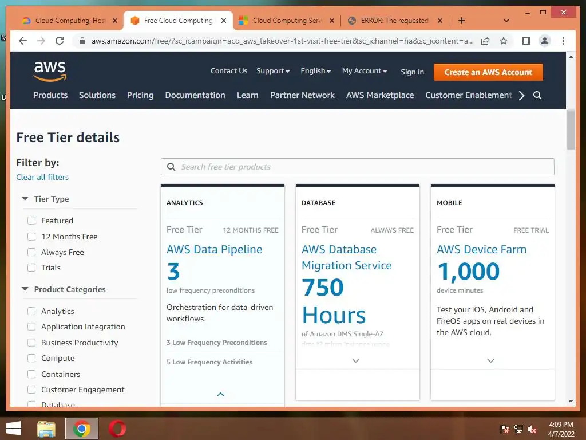Image resolution: width=586 pixels, height=440 pixels.
Task: Check the Containers category filter
Action: [31, 374]
